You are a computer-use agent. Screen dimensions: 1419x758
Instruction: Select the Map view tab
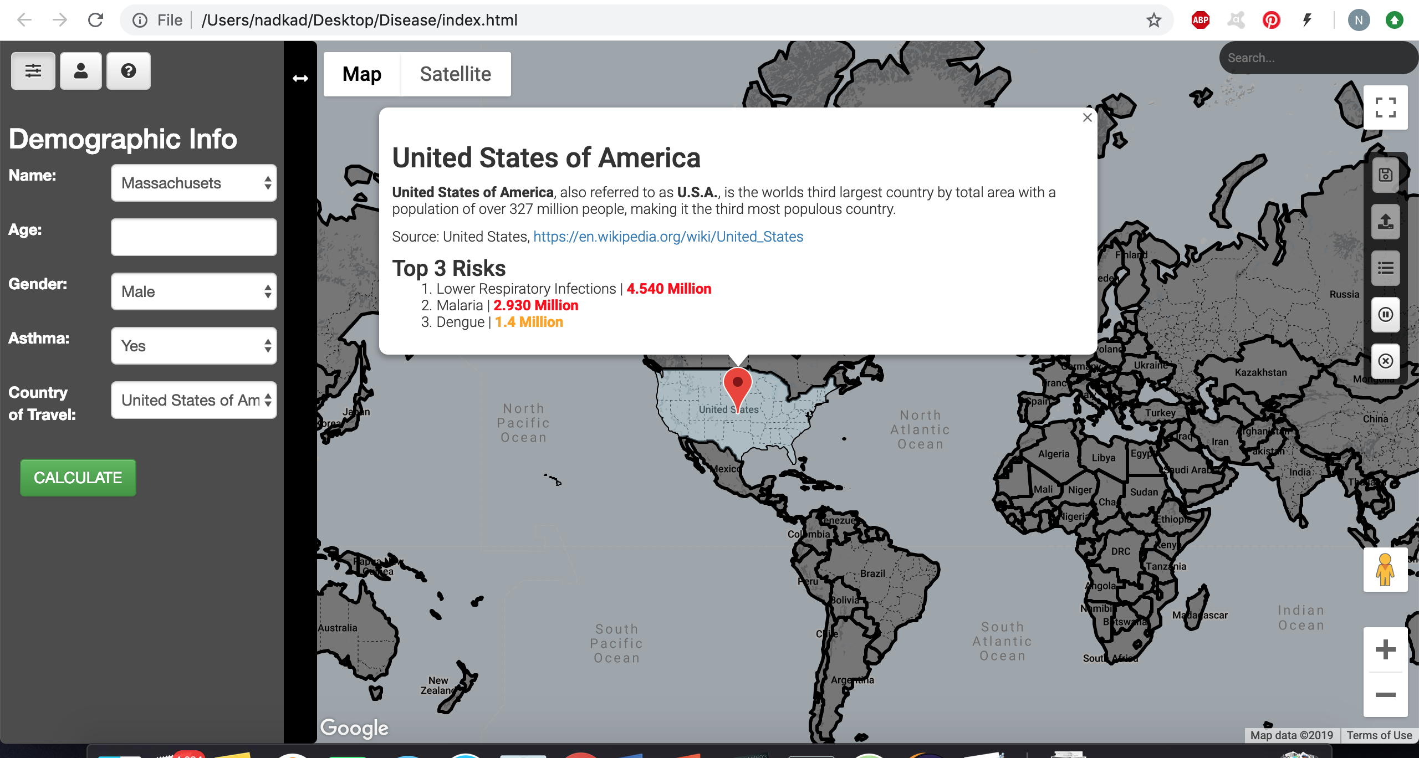pos(362,74)
